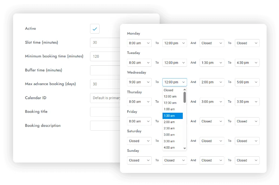
Task: Open Saturday second start Closed dropdown
Action: coord(212,141)
